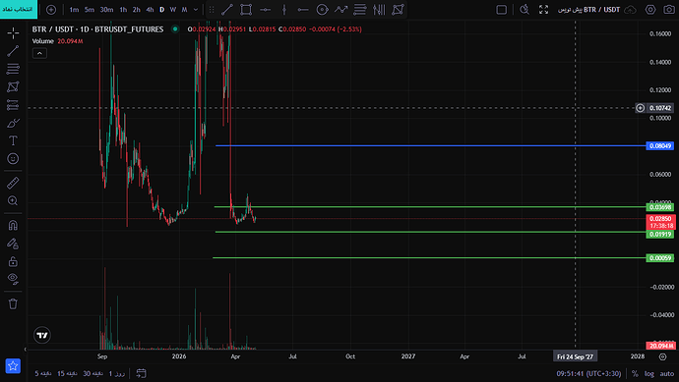679x382 pixels.
Task: Pick circle price tool in favorites toolbar
Action: (322, 10)
